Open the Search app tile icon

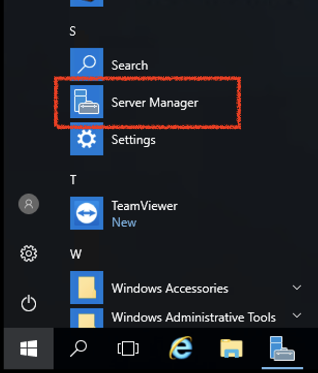click(x=86, y=65)
